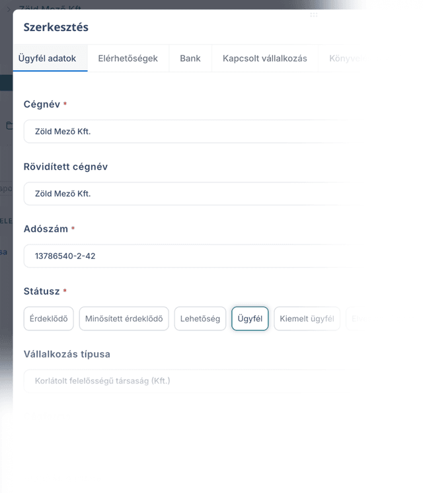
Task: Select the Lehetőség status option
Action: click(200, 319)
